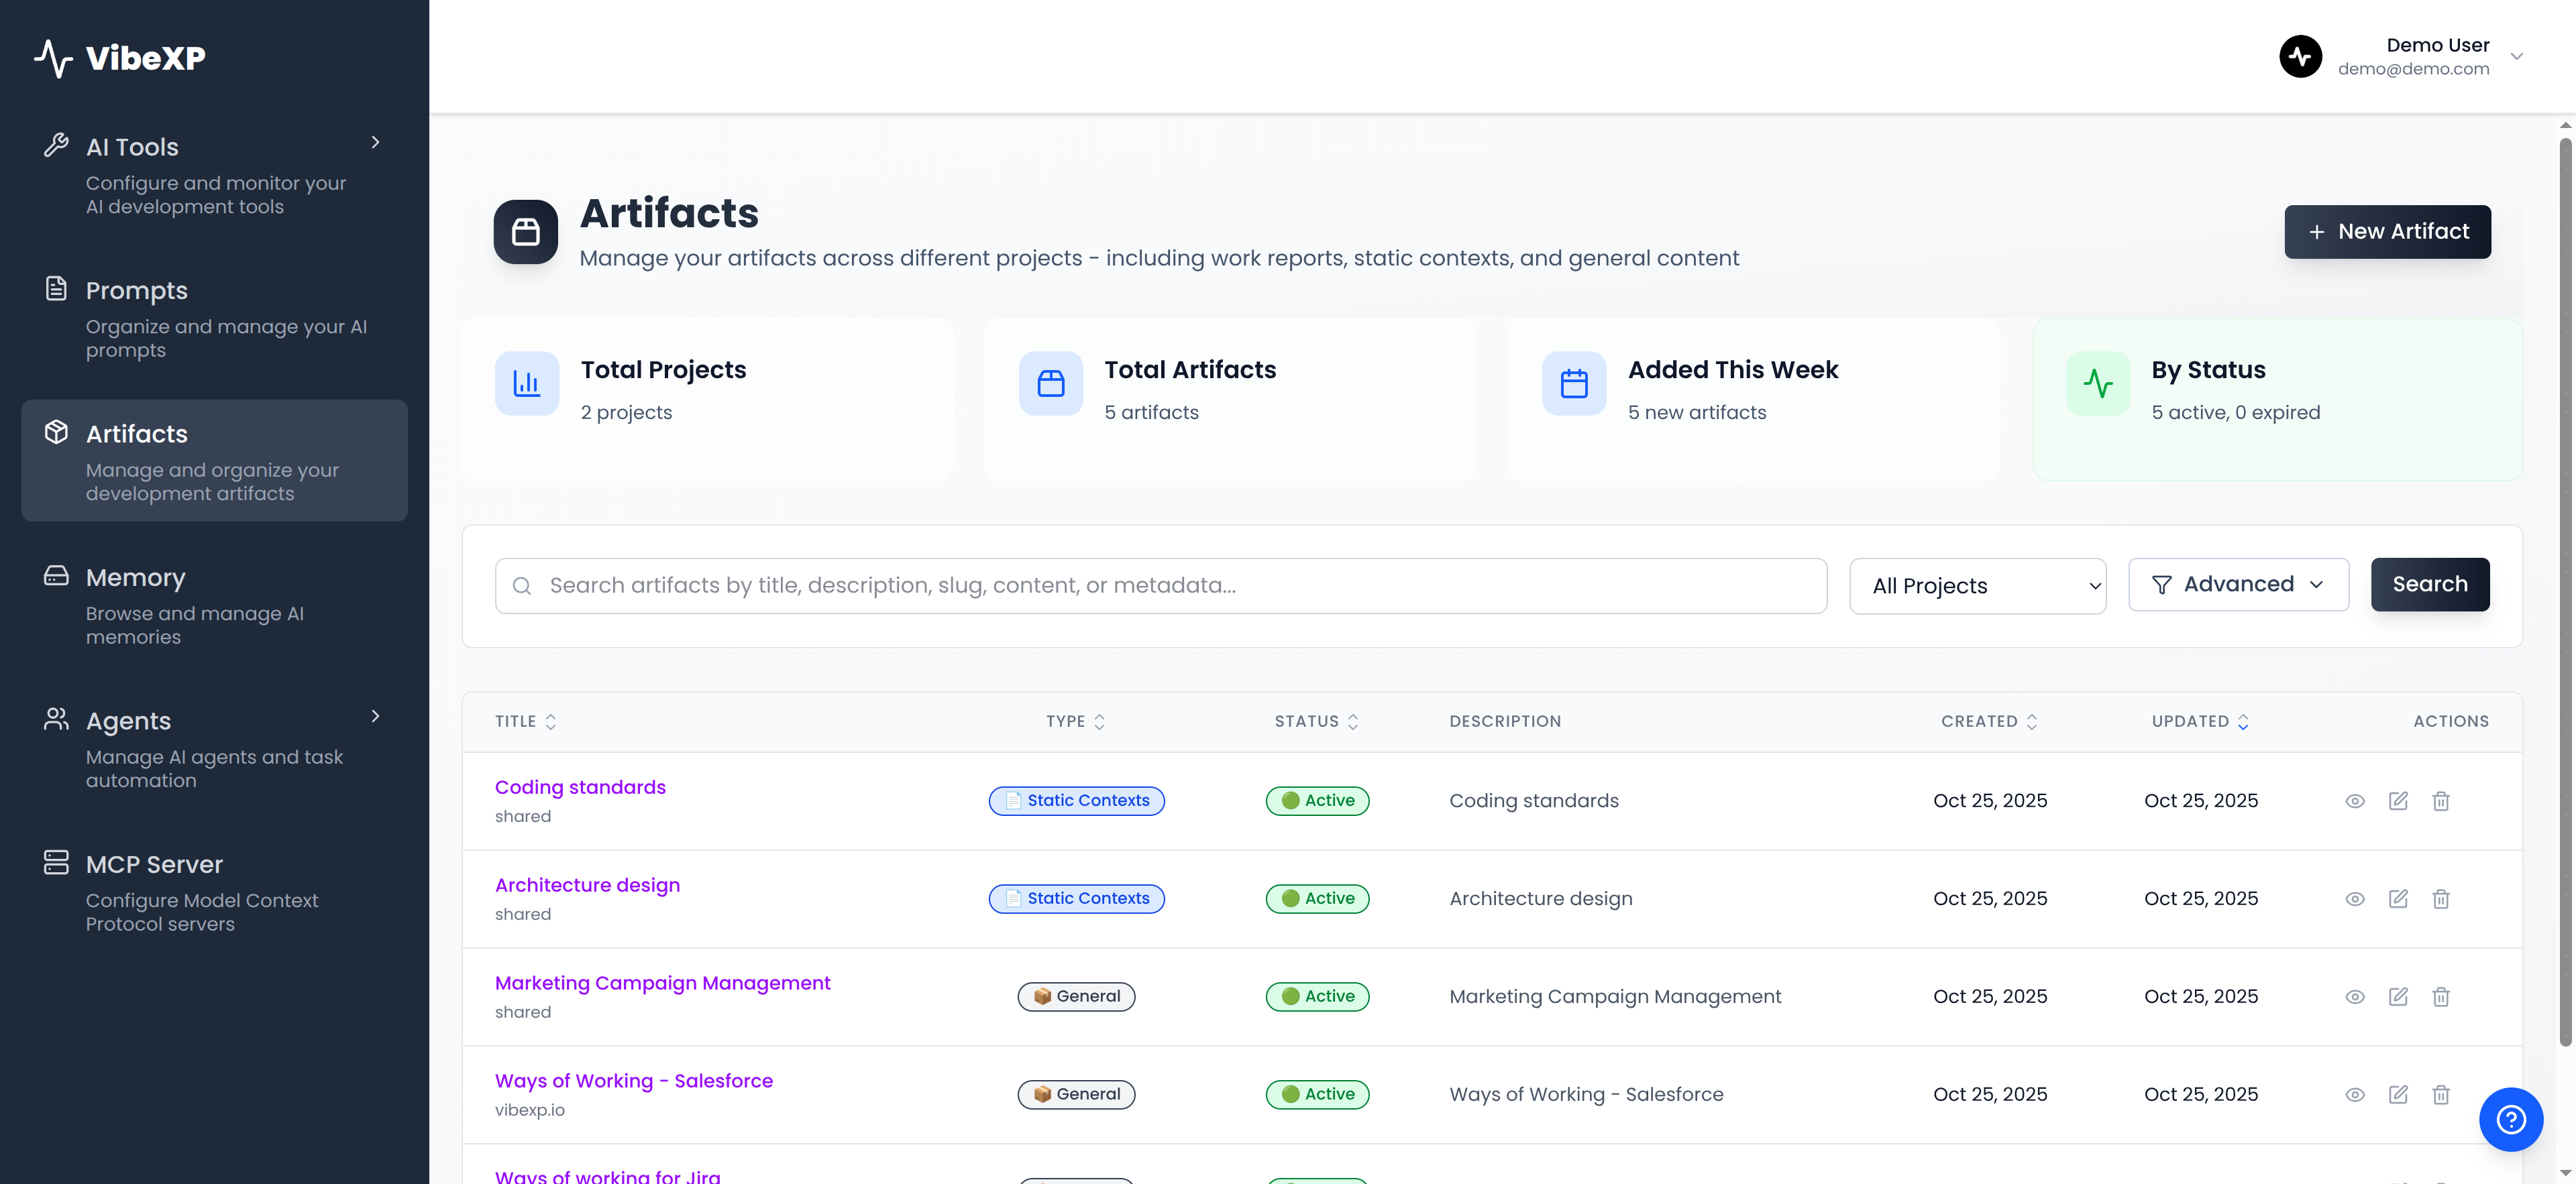
Task: Sort table by Created column
Action: (x=1989, y=721)
